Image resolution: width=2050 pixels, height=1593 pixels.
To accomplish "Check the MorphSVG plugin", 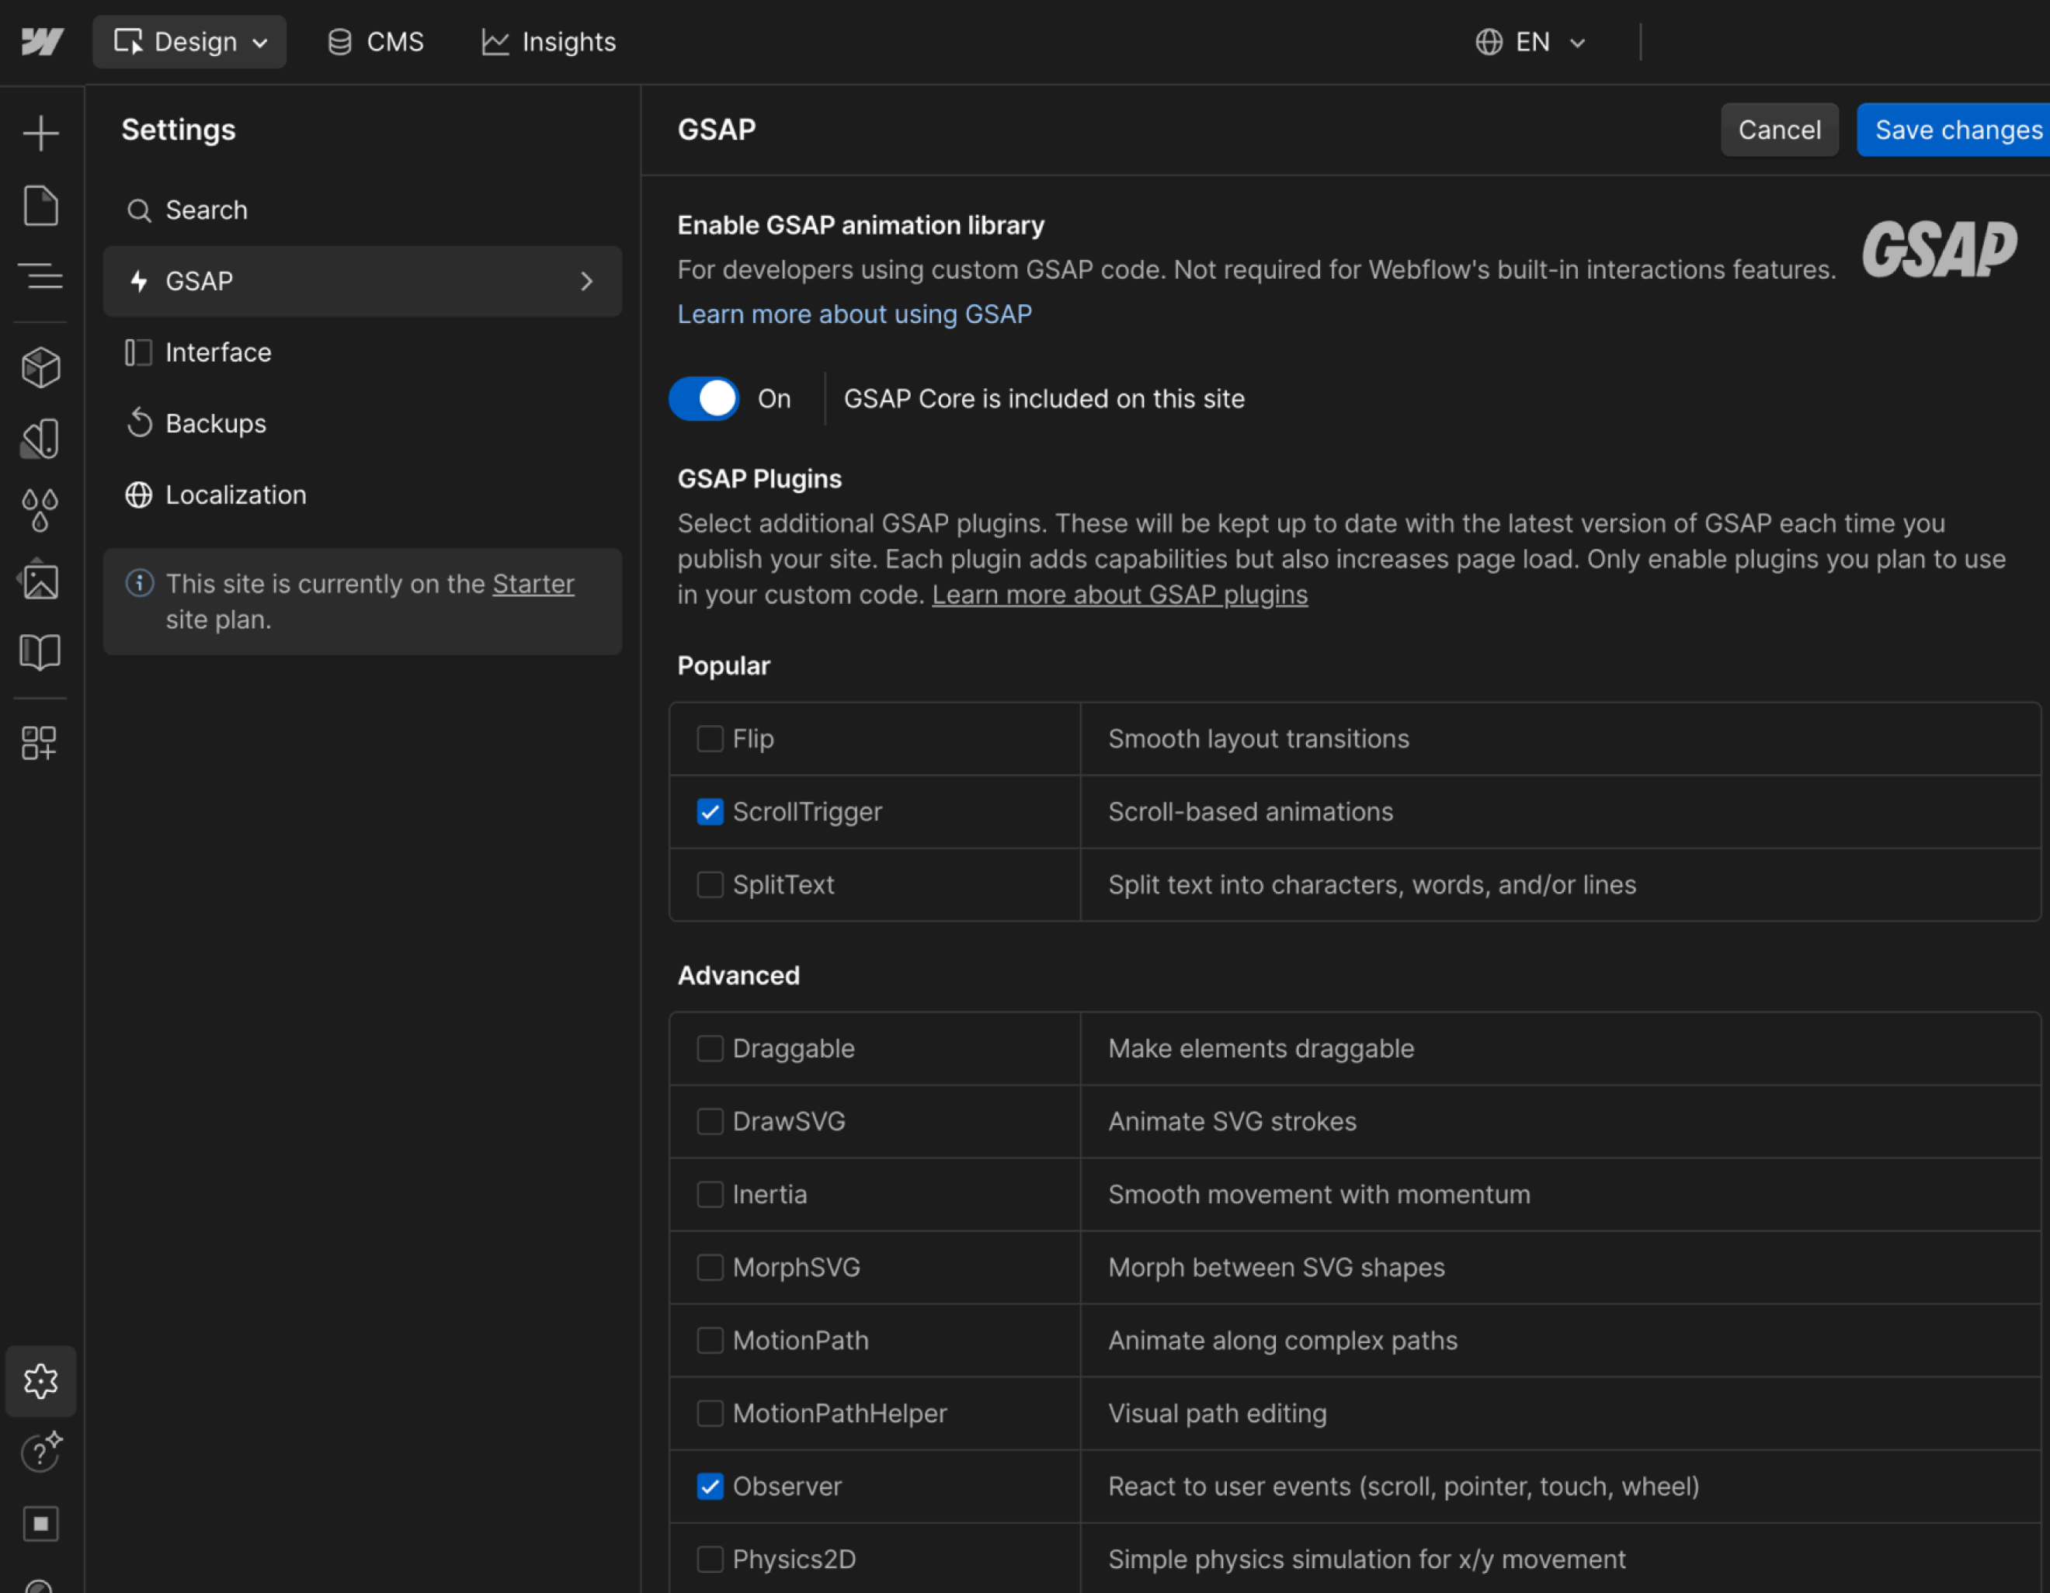I will click(711, 1268).
